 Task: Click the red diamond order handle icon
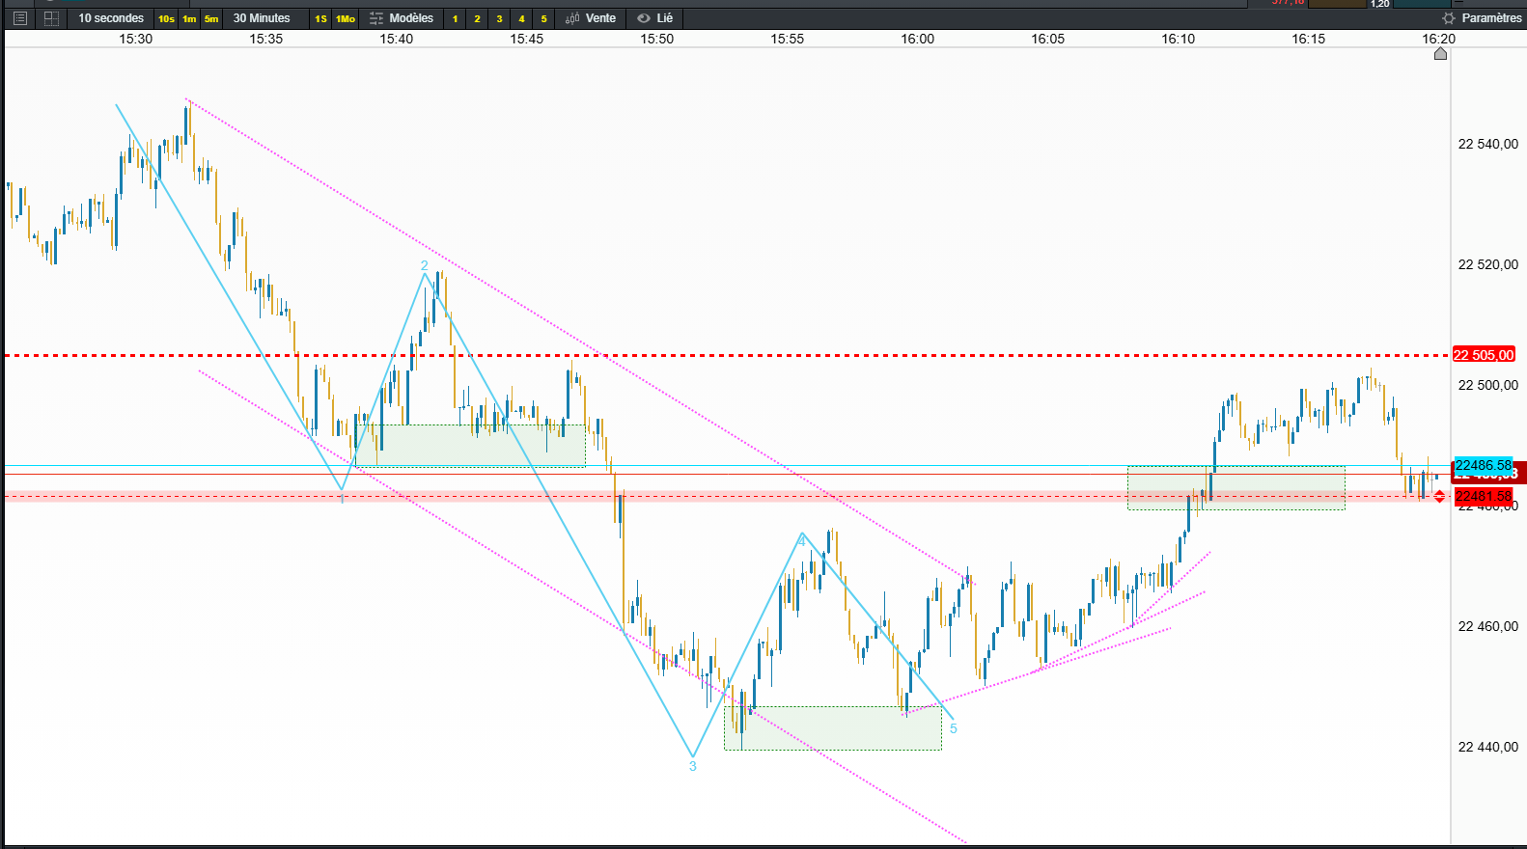click(1439, 496)
